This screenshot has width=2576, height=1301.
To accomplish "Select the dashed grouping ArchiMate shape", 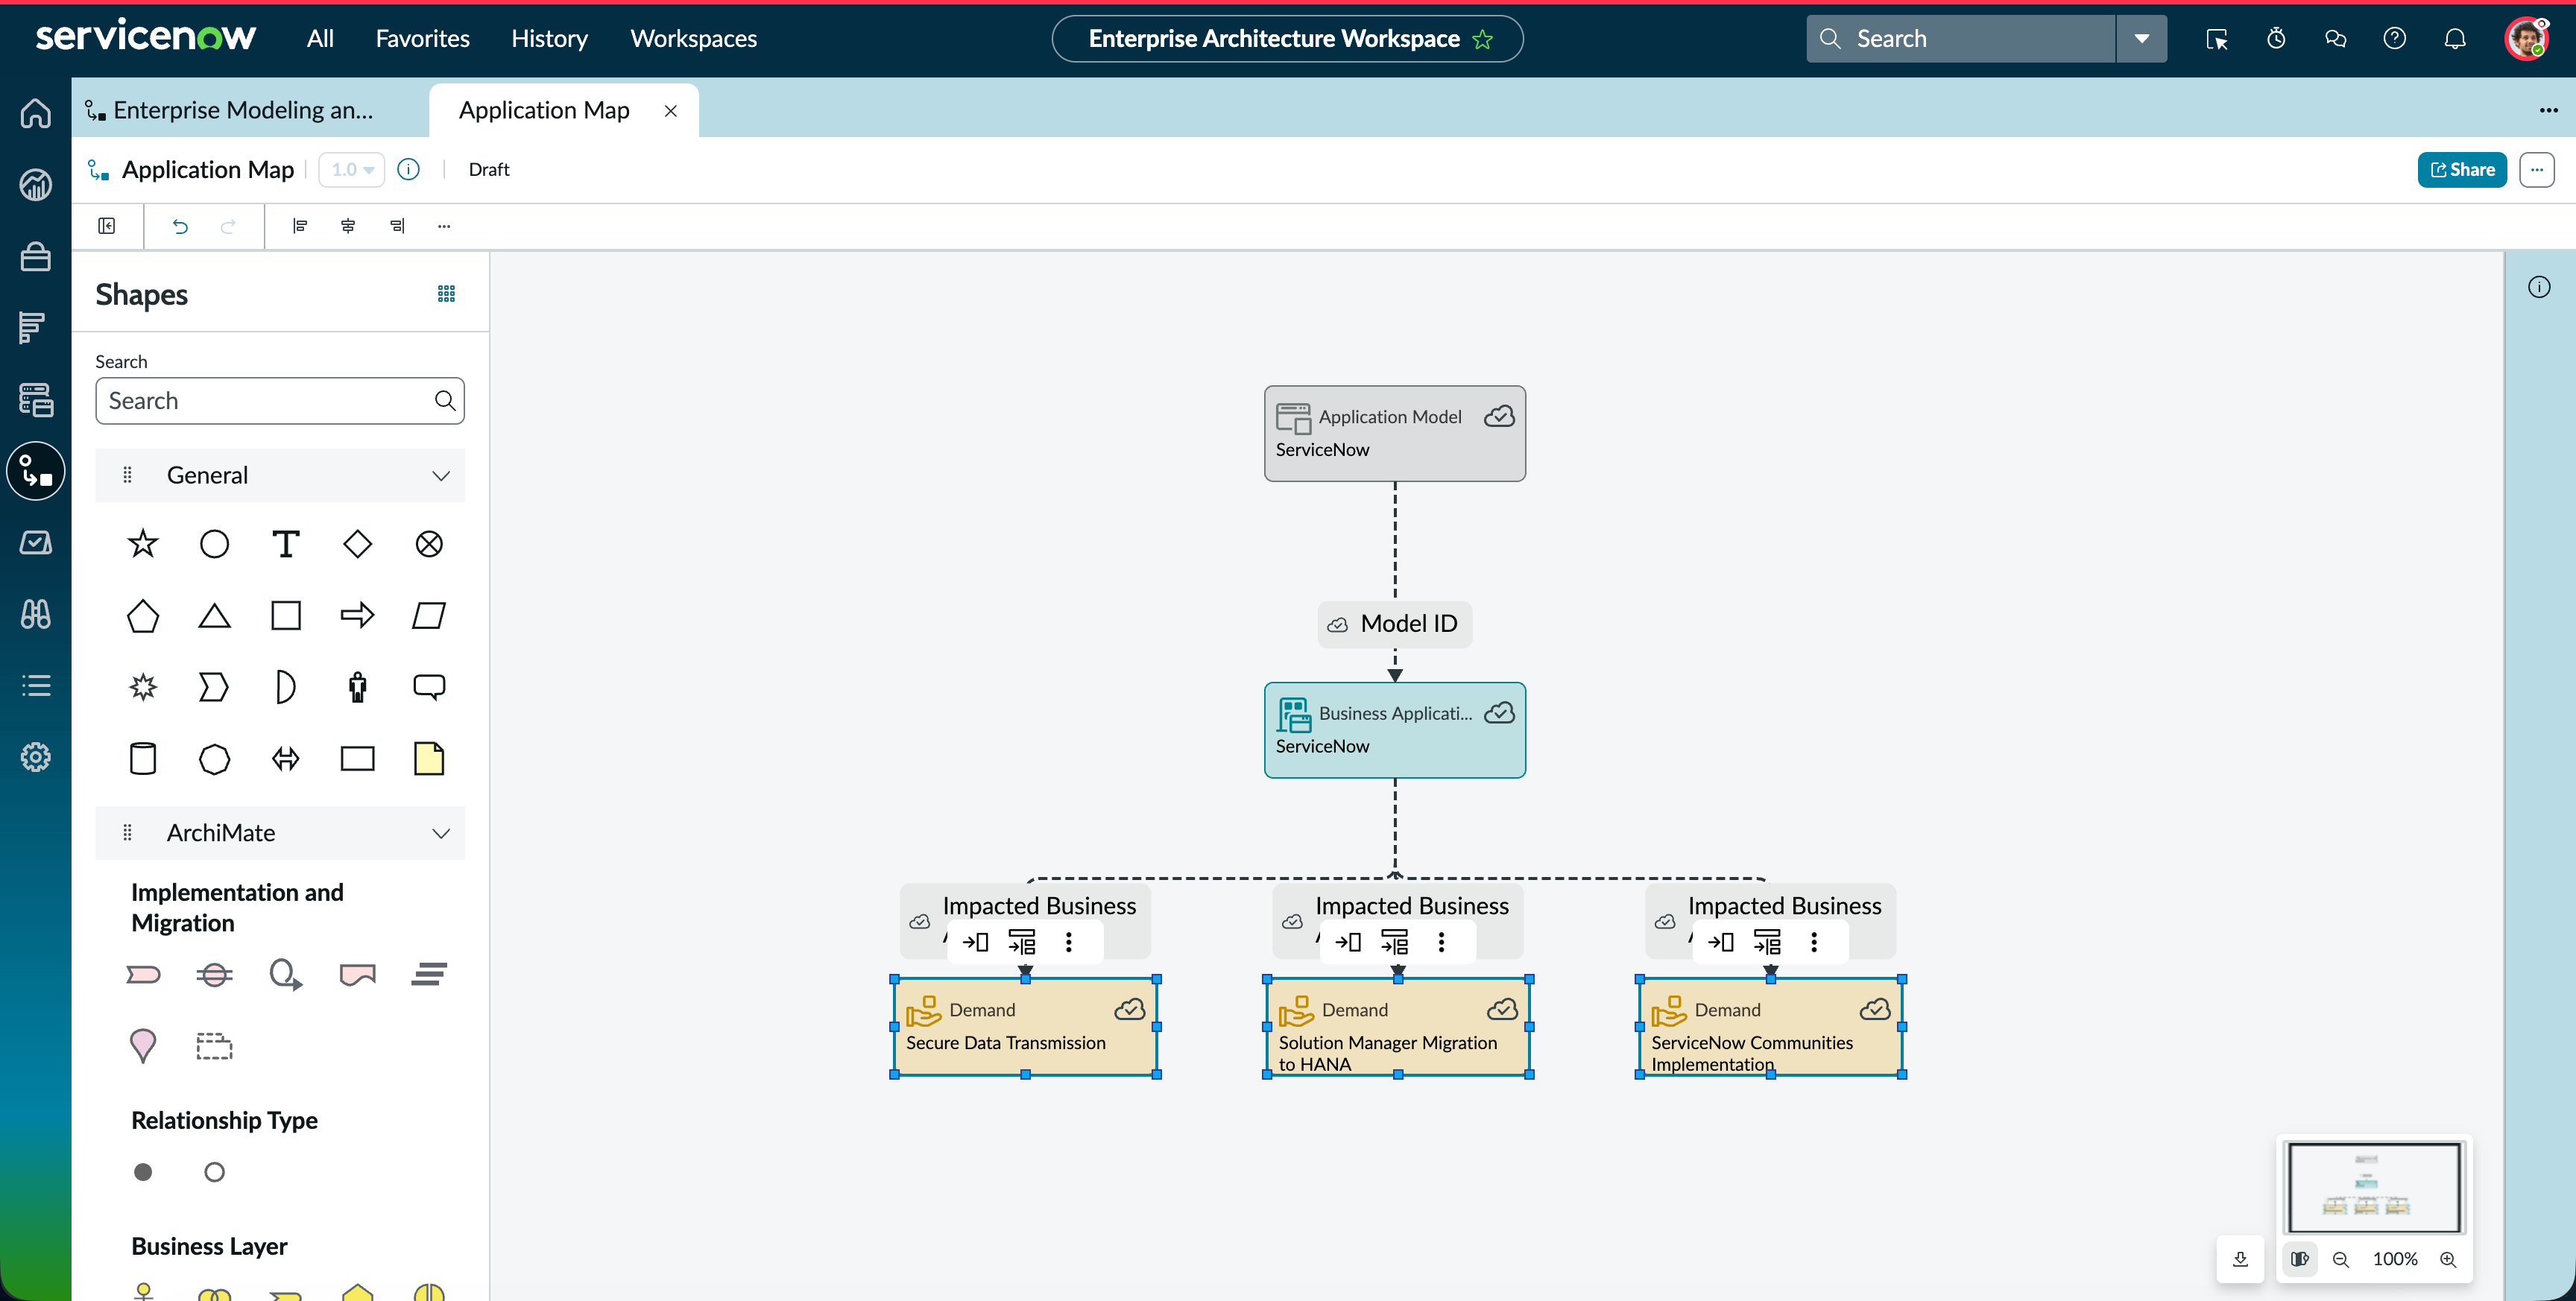I will pyautogui.click(x=214, y=1046).
